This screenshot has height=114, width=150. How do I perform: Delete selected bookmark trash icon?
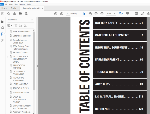(x=16, y=25)
